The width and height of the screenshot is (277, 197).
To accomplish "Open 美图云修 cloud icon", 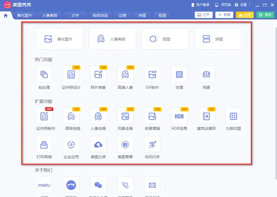I will pos(98,144).
